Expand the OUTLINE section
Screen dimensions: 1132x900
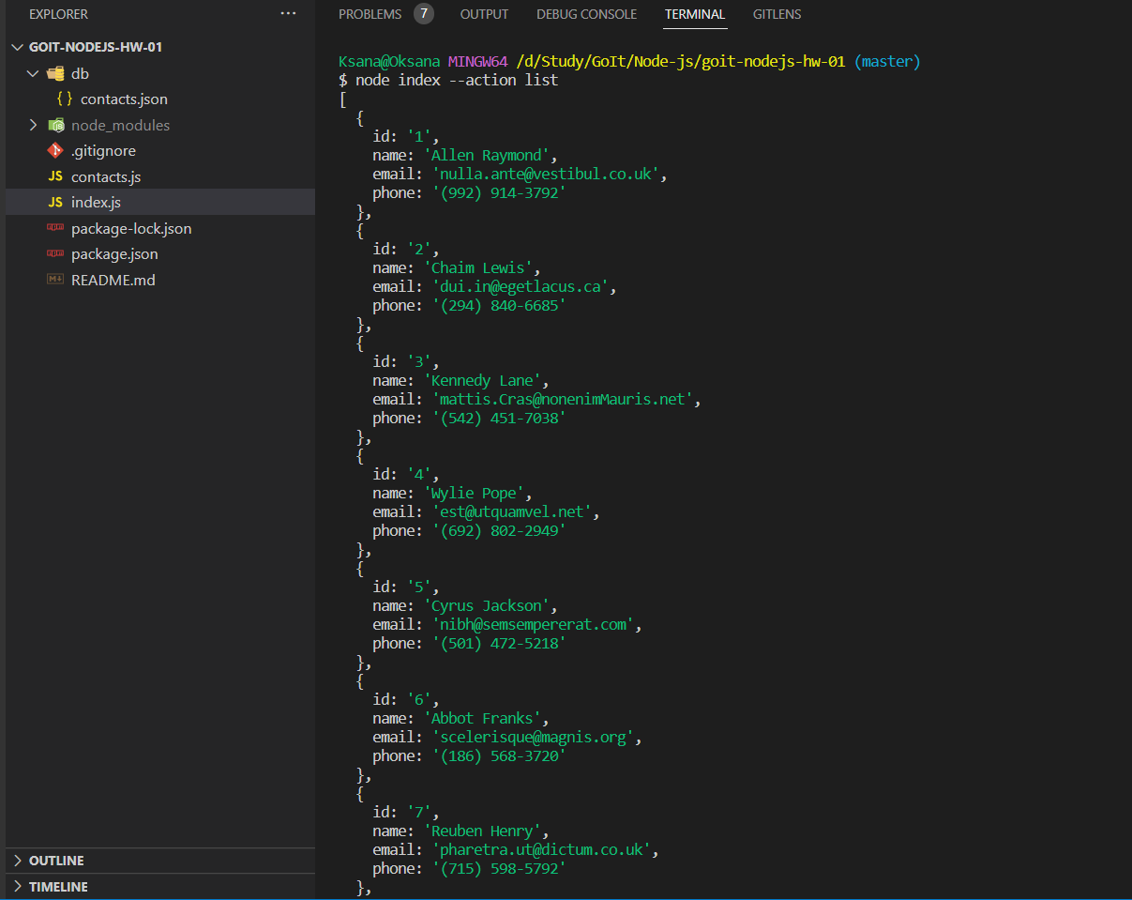(x=17, y=860)
